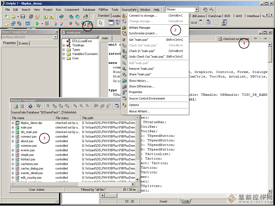Click the Code tab at editor bottom
The image size is (275, 206).
click(x=186, y=201)
